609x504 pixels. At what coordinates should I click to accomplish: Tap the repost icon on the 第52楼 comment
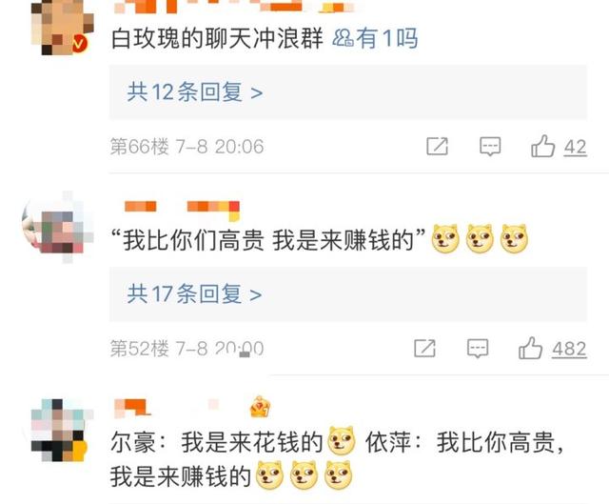(x=425, y=348)
